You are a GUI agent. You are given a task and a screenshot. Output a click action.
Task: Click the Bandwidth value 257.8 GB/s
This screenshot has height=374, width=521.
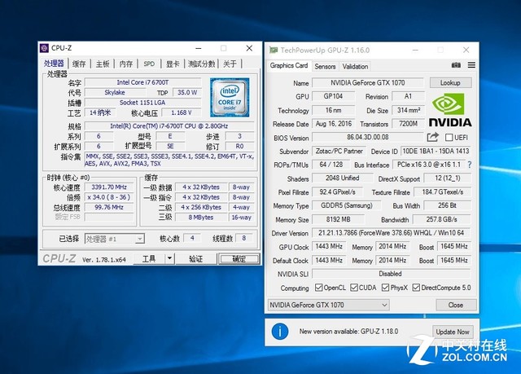(x=441, y=219)
